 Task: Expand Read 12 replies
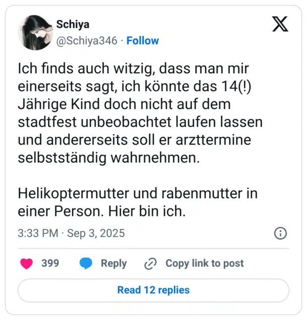point(153,290)
